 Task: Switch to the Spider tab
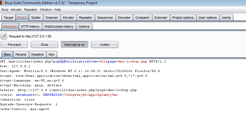tap(36, 18)
